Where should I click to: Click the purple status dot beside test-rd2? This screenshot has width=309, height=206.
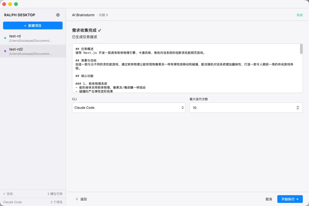5,51
